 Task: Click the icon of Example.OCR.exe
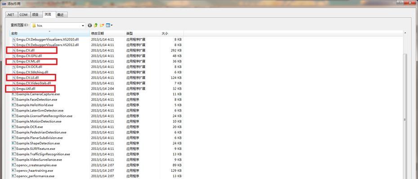coord(14,127)
